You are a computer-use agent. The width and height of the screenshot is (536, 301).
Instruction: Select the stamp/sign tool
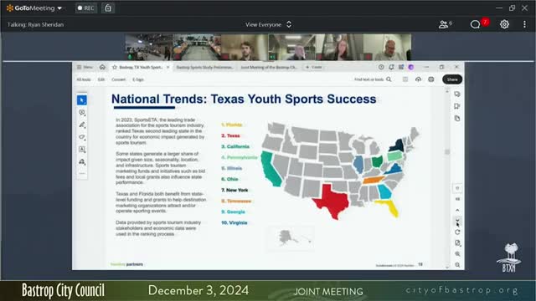[x=82, y=161]
